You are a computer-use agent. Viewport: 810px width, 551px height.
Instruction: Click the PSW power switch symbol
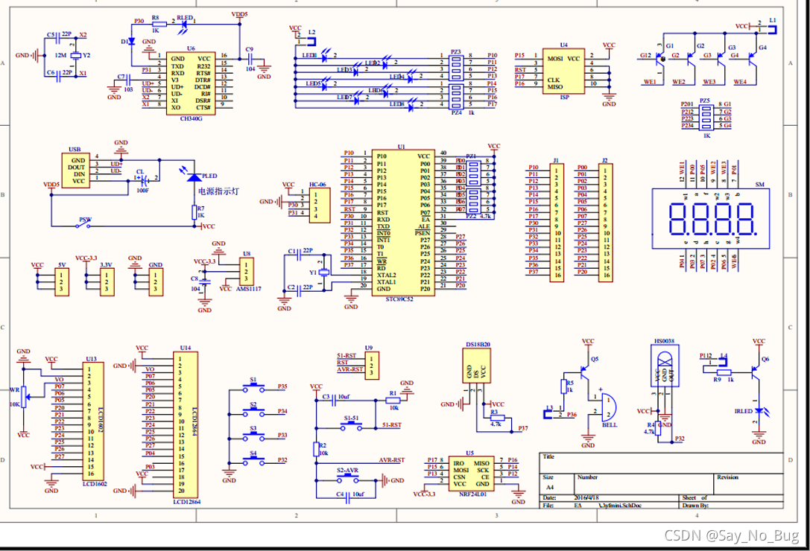(x=85, y=225)
